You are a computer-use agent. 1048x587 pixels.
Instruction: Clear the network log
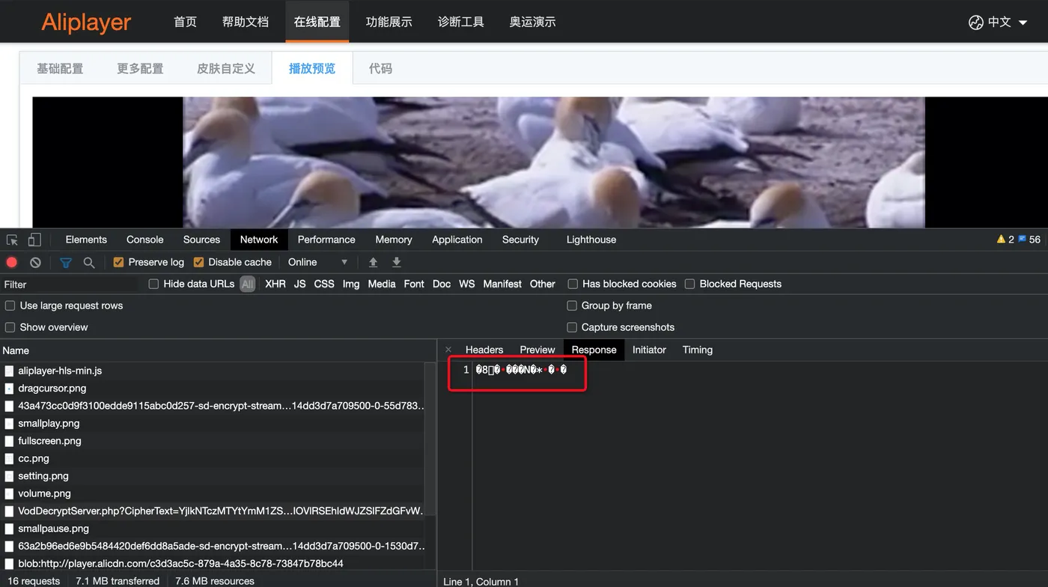tap(35, 262)
